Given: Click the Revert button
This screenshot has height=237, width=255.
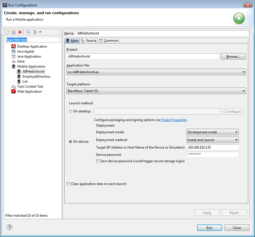Looking at the screenshot, I should click(x=234, y=212).
